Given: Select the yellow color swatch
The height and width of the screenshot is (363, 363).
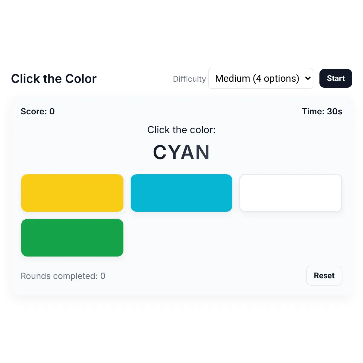Looking at the screenshot, I should click(x=72, y=193).
